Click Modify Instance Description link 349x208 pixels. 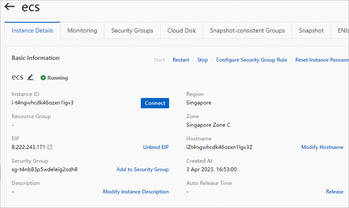[x=136, y=192]
